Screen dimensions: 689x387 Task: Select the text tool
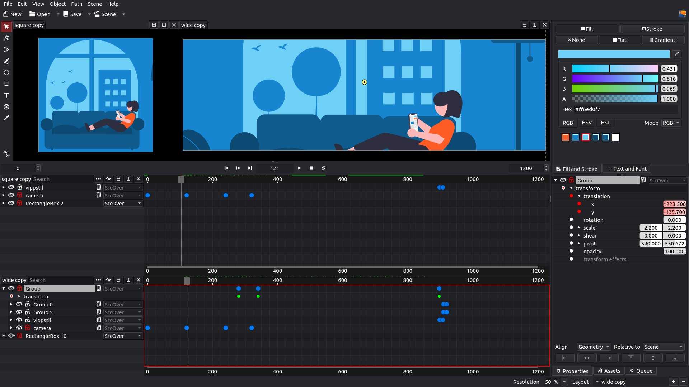tap(6, 95)
